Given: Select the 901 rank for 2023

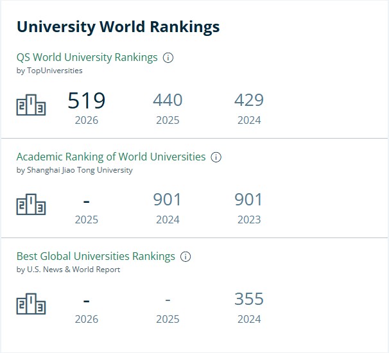Looking at the screenshot, I should (248, 200).
